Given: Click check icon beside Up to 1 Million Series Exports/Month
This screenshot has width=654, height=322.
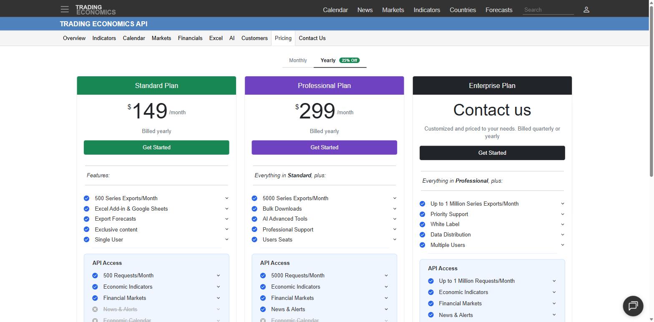Looking at the screenshot, I should [422, 204].
